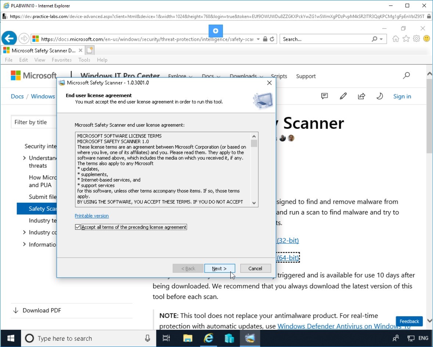Click the Microsoft logo on the docs page
The height and width of the screenshot is (347, 433).
point(34,75)
